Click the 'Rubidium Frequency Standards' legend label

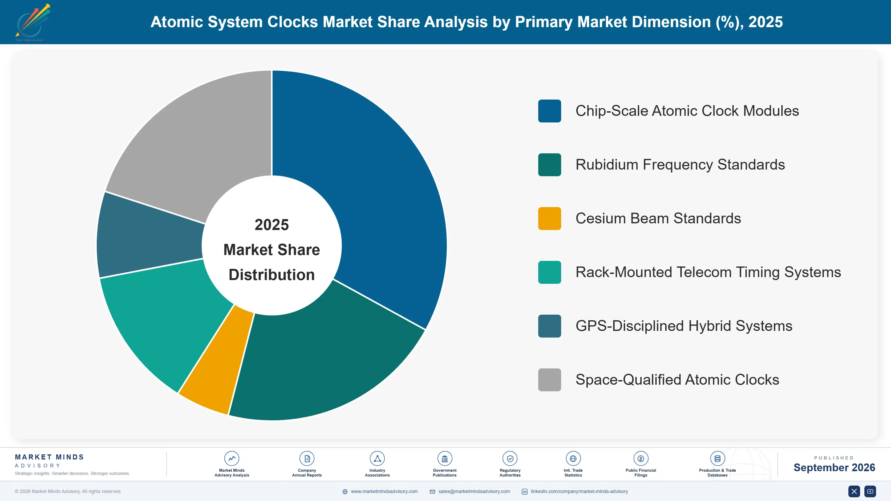(680, 165)
